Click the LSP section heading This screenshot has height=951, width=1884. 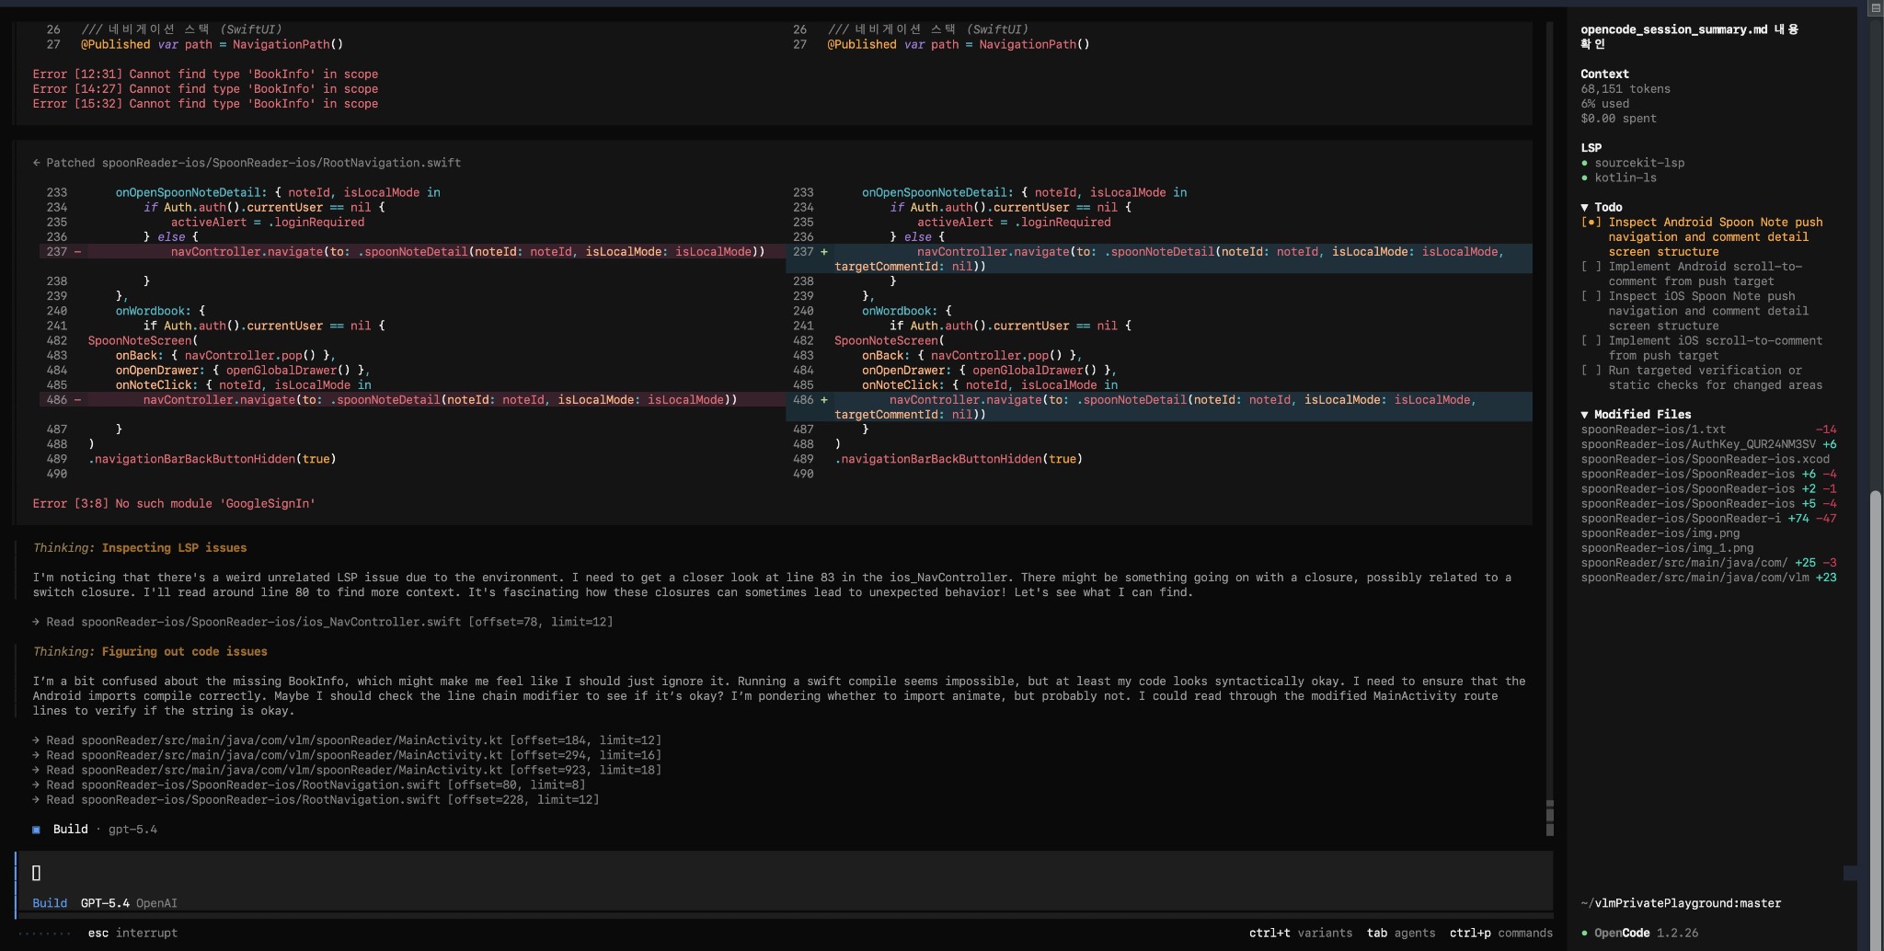tap(1591, 148)
